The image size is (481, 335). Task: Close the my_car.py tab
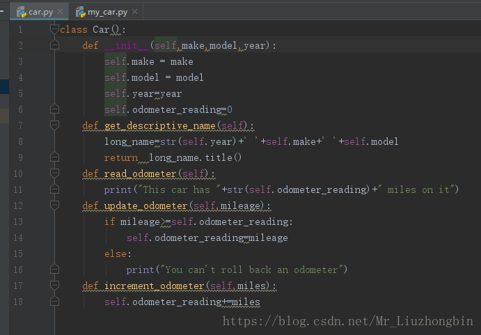[x=134, y=12]
